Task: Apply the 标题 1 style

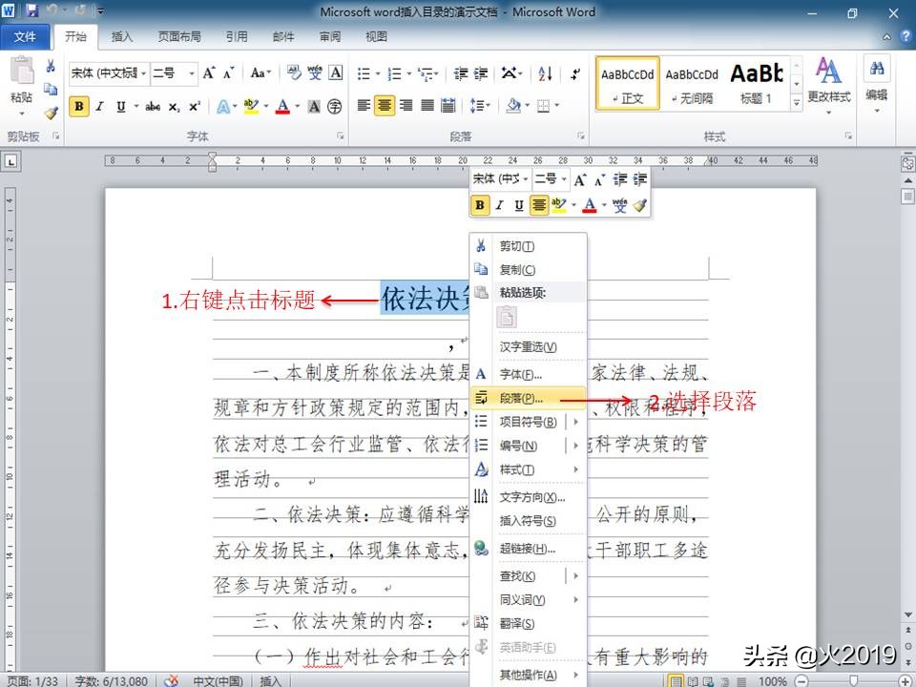Action: (x=758, y=81)
